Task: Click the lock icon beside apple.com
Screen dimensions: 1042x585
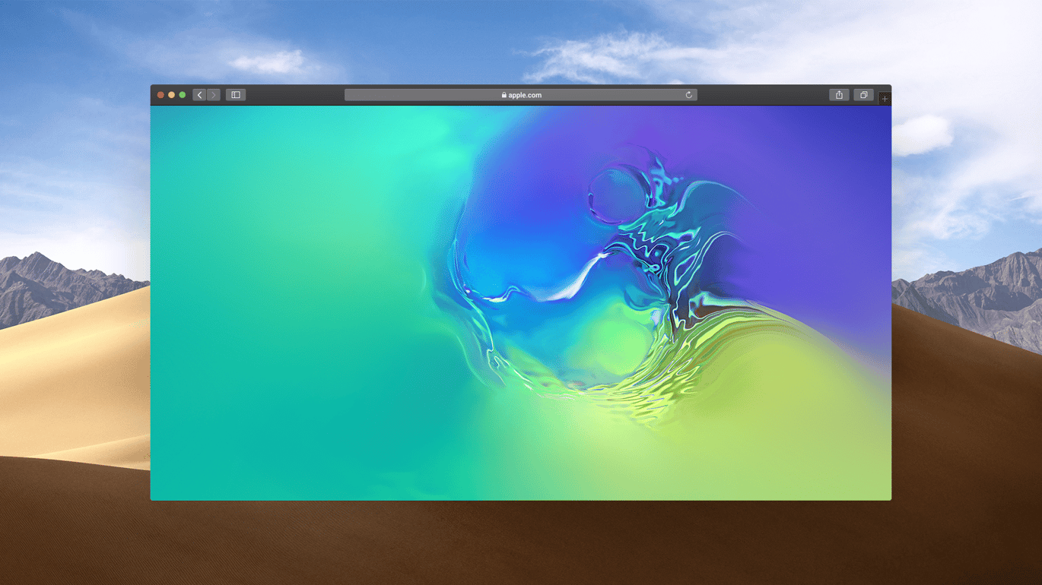Action: coord(504,95)
